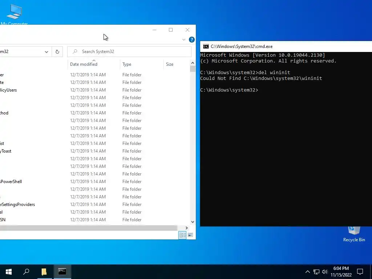Switch to Command Prompt in the taskbar
Screen dimensions: 372x279
click(x=62, y=272)
